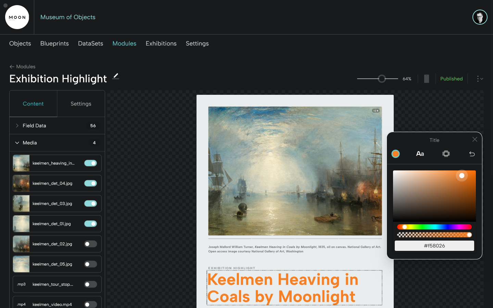The height and width of the screenshot is (308, 493).
Task: Select the keelmen_heaving_in thumbnail
Action: coord(21,163)
